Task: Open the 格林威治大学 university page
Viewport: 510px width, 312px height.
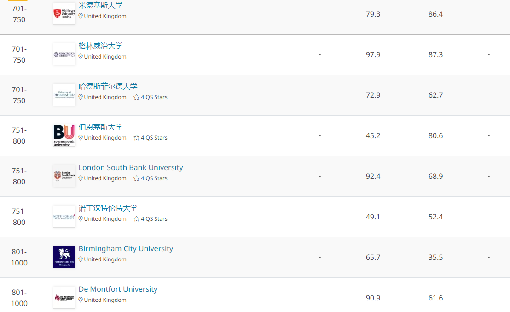Action: [x=100, y=46]
